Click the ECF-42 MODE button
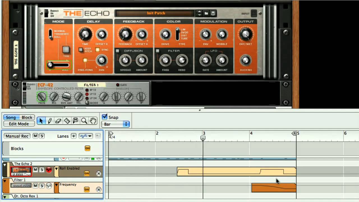 point(87,103)
